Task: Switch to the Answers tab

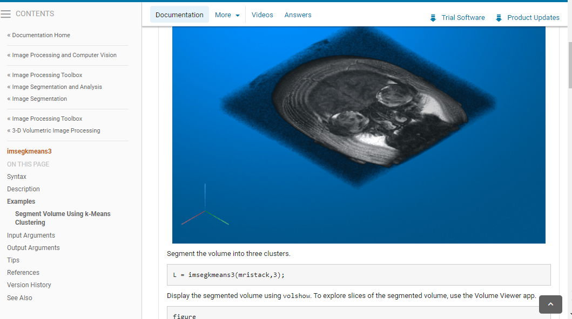Action: click(x=298, y=15)
